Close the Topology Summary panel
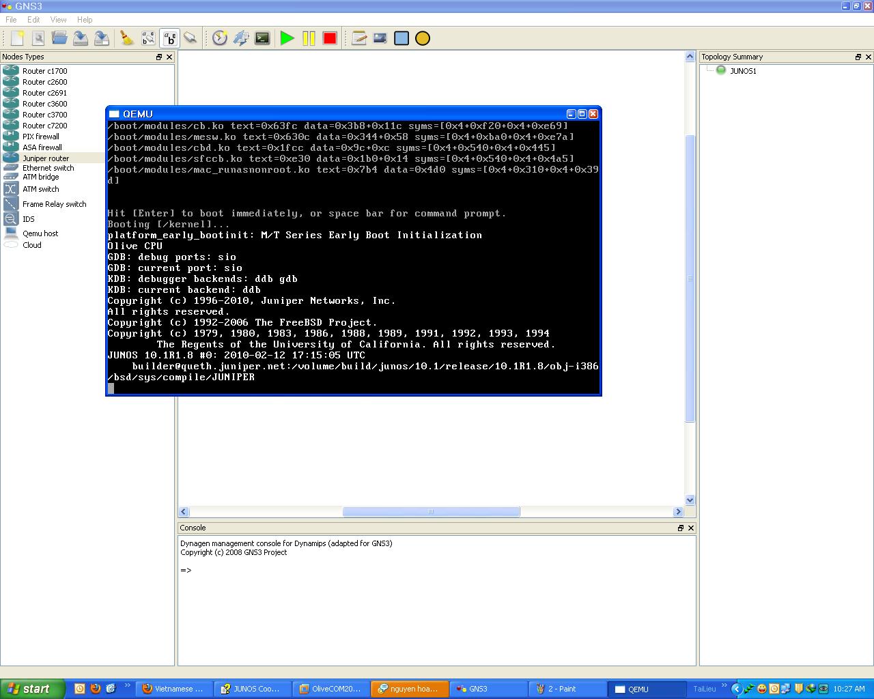Viewport: 874px width, 699px height. 869,57
